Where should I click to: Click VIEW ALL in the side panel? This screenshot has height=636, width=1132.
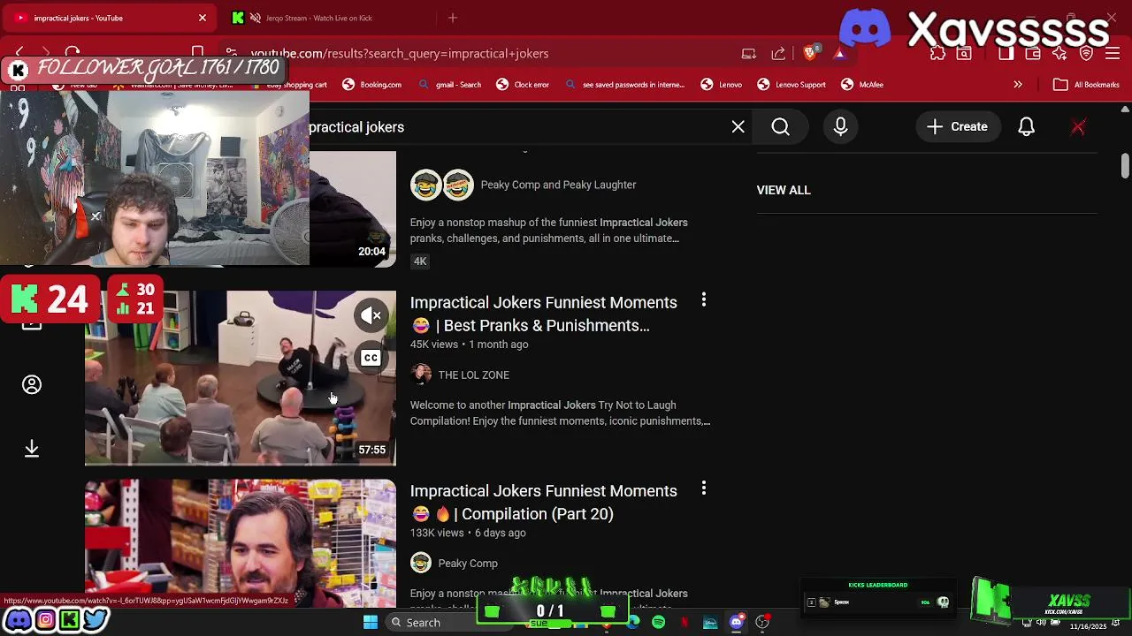point(784,190)
